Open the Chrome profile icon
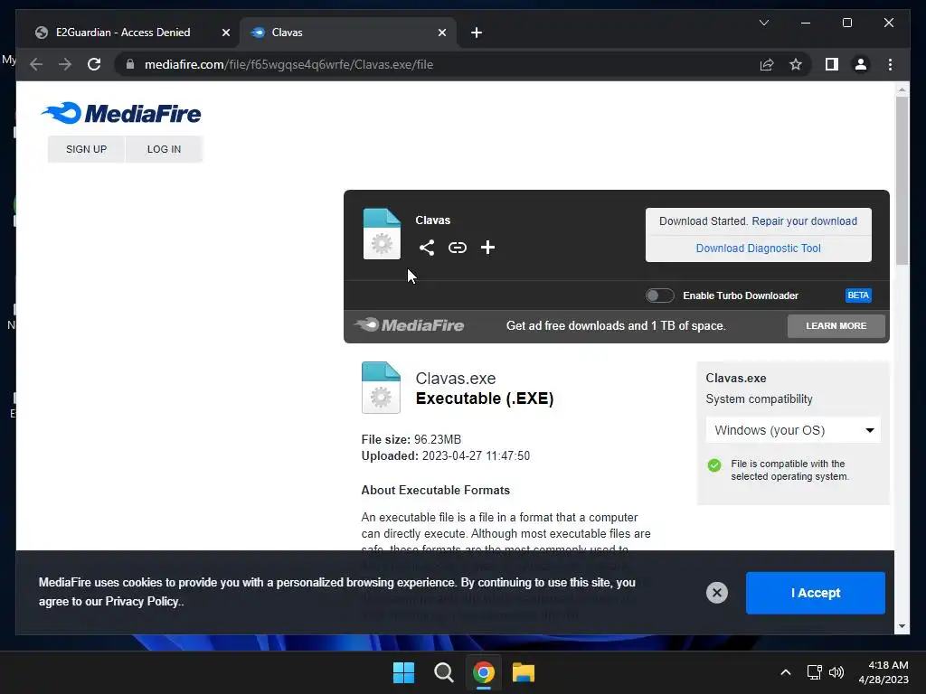This screenshot has height=694, width=926. [x=861, y=64]
